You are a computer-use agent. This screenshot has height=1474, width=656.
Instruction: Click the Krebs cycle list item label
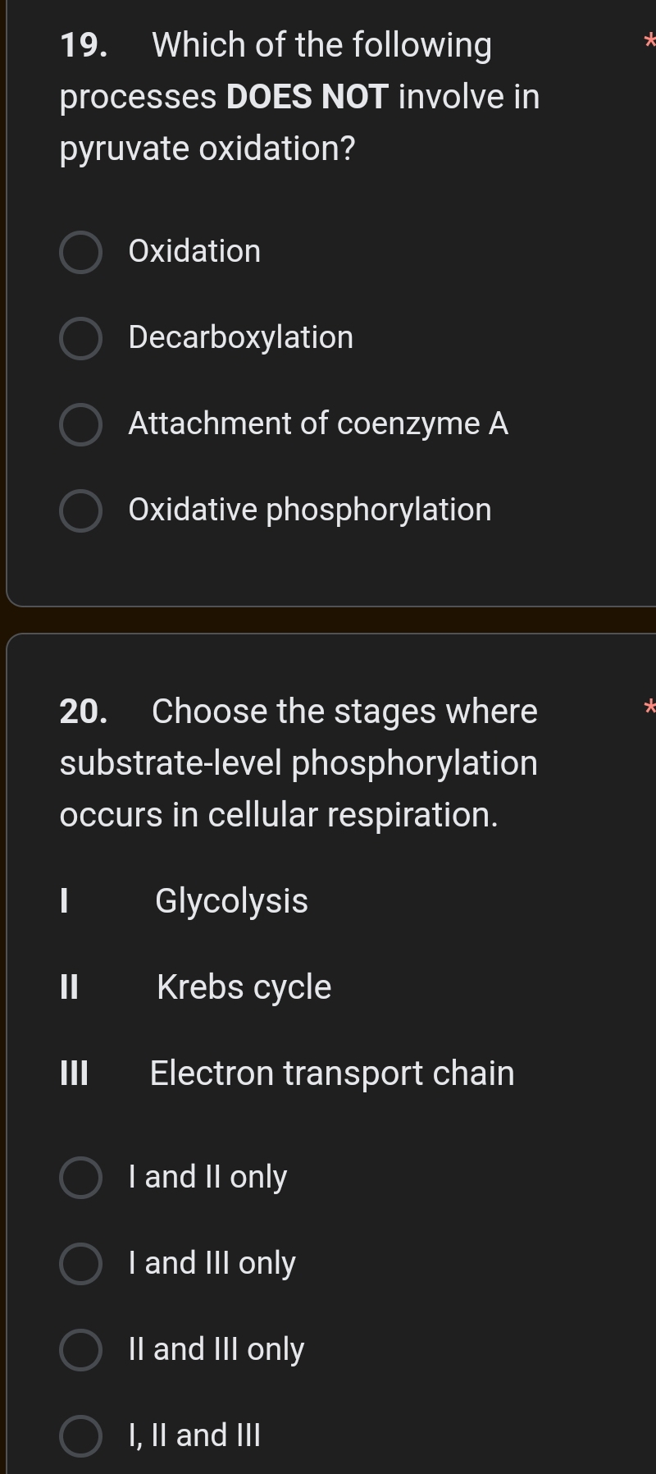[244, 986]
